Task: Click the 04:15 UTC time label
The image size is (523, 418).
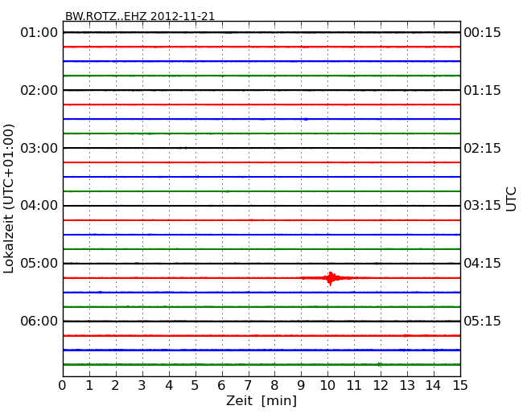Action: pyautogui.click(x=482, y=264)
